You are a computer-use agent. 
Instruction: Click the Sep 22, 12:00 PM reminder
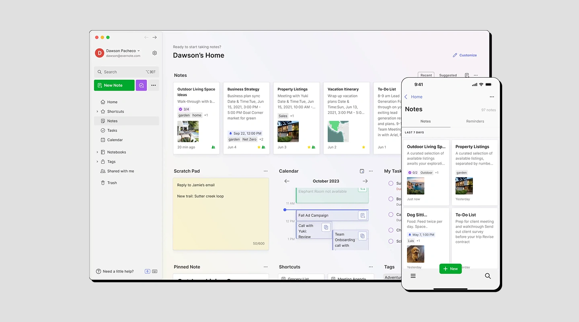click(x=245, y=133)
